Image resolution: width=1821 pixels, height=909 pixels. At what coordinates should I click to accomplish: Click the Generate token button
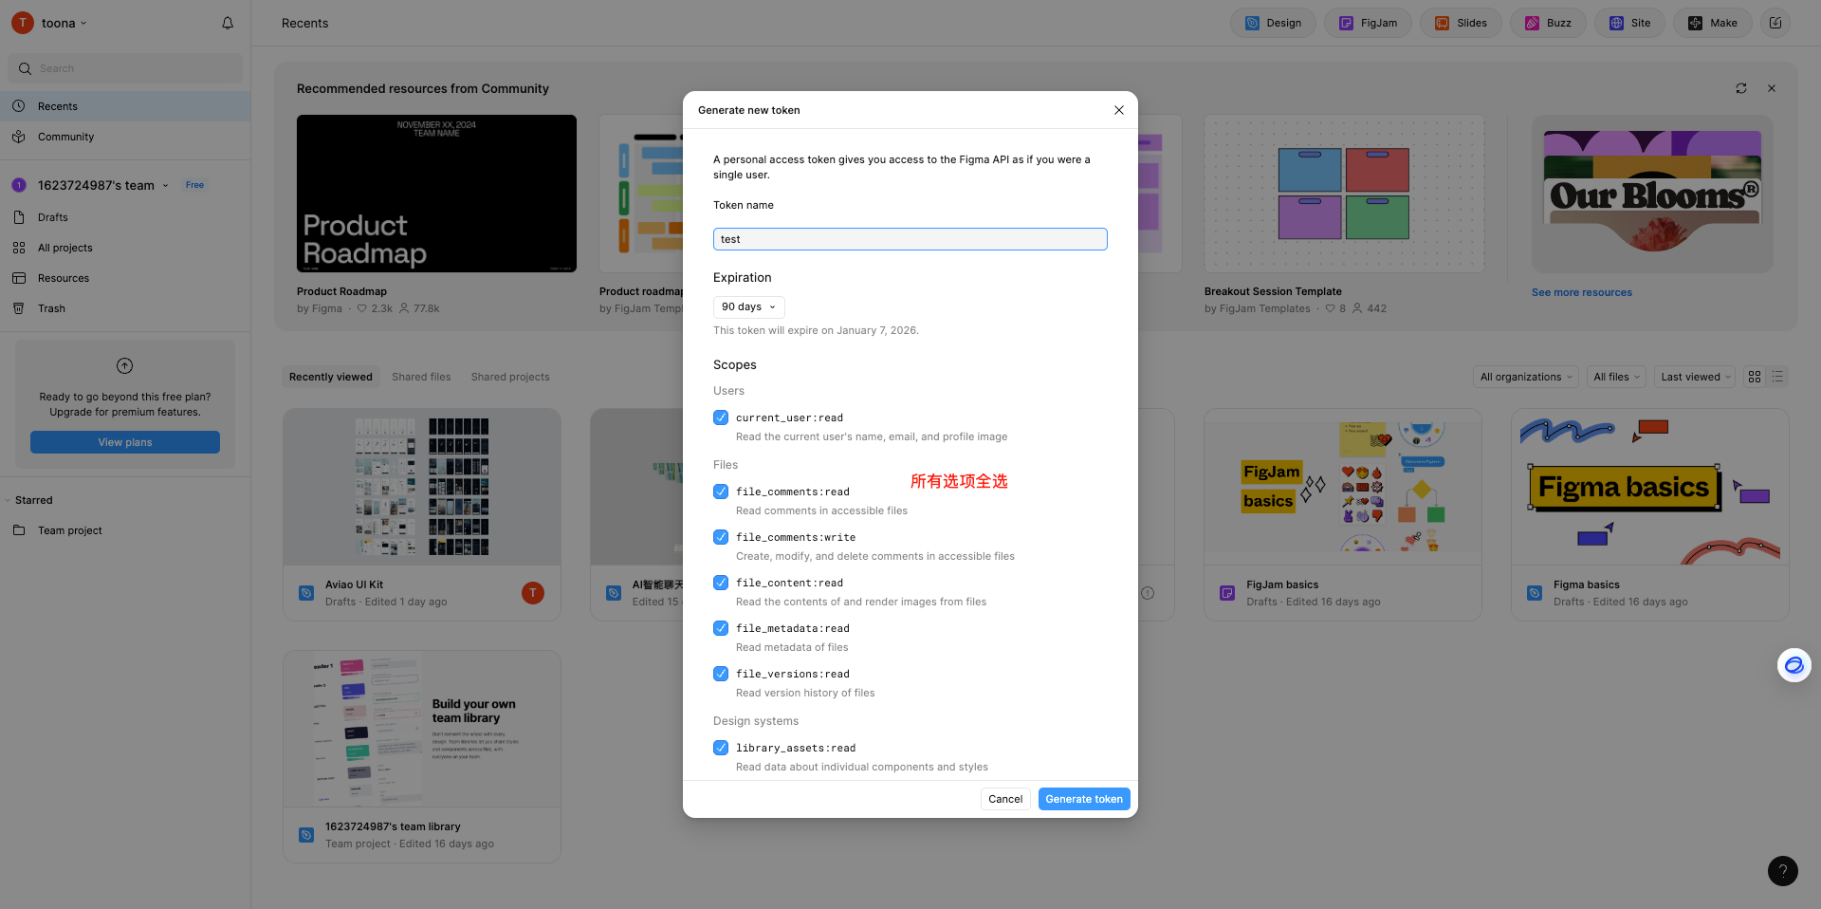tap(1083, 799)
